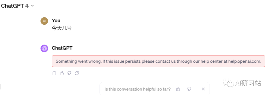
Task: Regenerate the response with the refresh icon
Action: click(77, 73)
